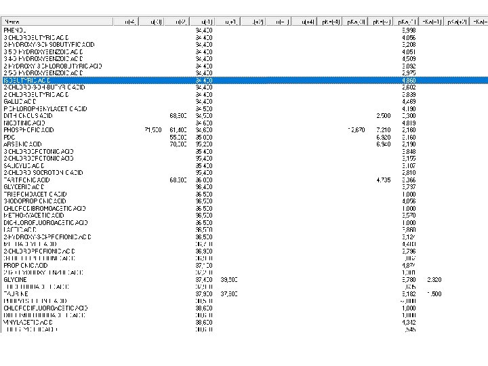Select the PROPIONIC ACID row

pos(245,266)
